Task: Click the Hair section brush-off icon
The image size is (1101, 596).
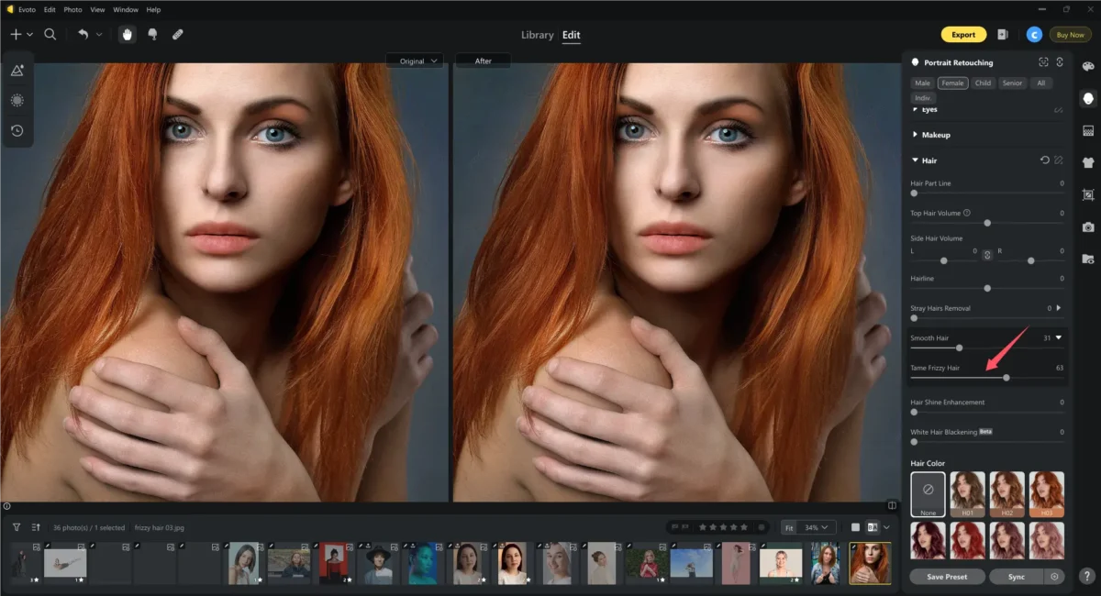Action: coord(1059,160)
